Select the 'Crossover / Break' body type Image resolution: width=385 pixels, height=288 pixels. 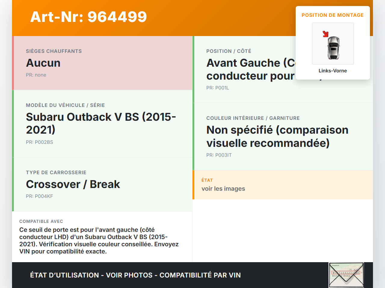73,184
